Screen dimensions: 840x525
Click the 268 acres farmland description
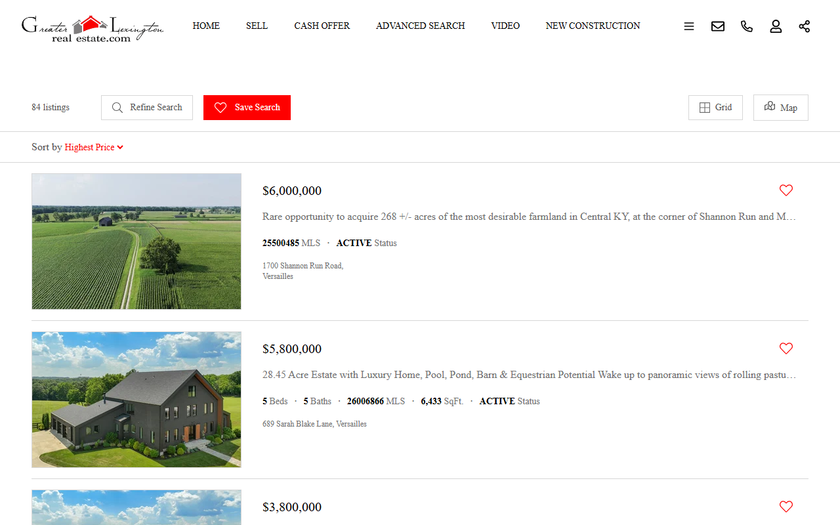pos(529,217)
